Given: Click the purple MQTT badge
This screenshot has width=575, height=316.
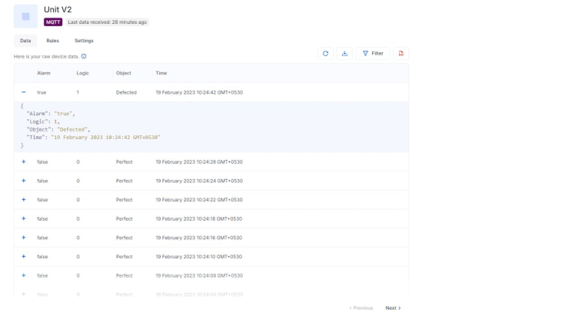Looking at the screenshot, I should click(x=53, y=22).
